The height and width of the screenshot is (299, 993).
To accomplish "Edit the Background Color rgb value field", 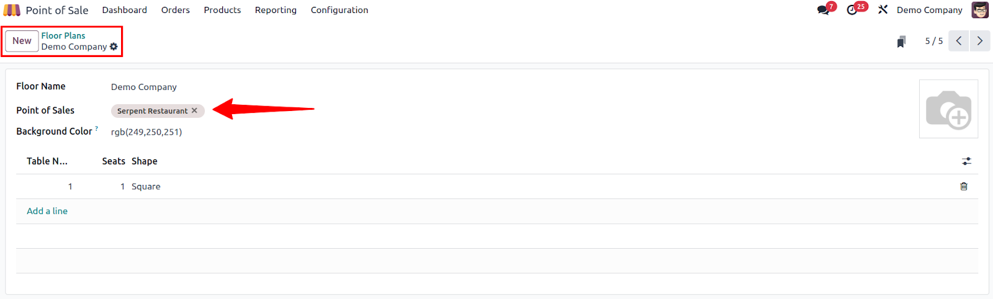I will coord(146,132).
